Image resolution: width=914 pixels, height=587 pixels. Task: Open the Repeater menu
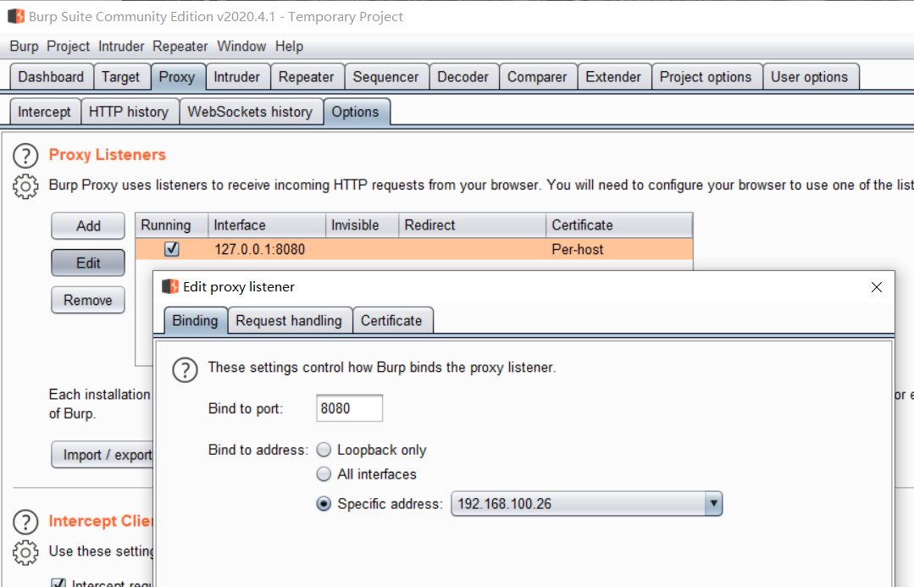[x=180, y=47]
